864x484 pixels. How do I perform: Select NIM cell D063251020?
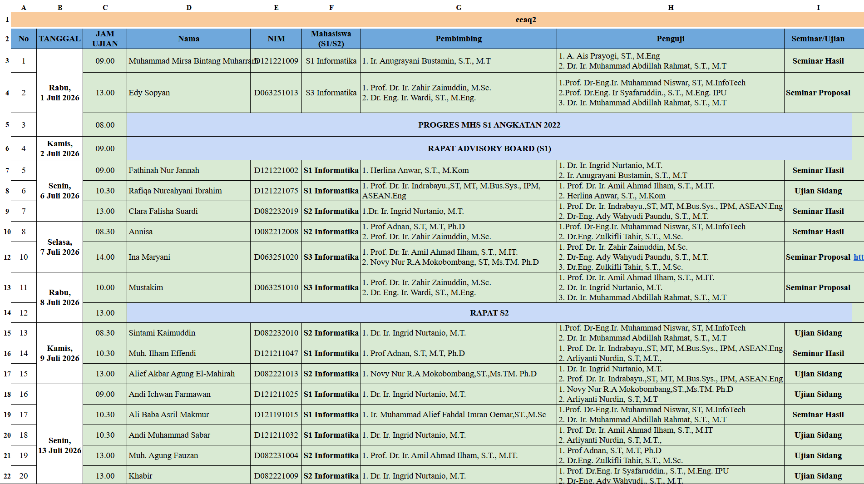tap(276, 257)
